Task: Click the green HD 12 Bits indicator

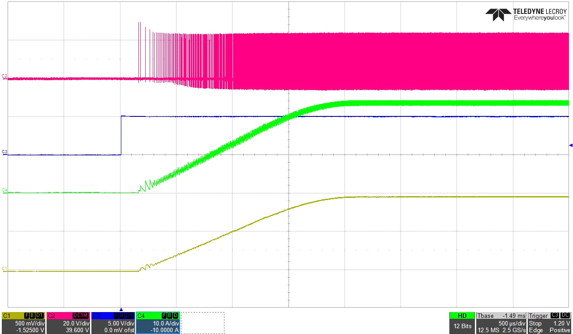Action: (461, 323)
